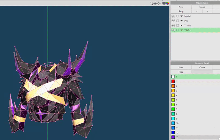The image size is (220, 140).
Task: Select the pan view cross-arrows tool
Action: (x=155, y=3)
